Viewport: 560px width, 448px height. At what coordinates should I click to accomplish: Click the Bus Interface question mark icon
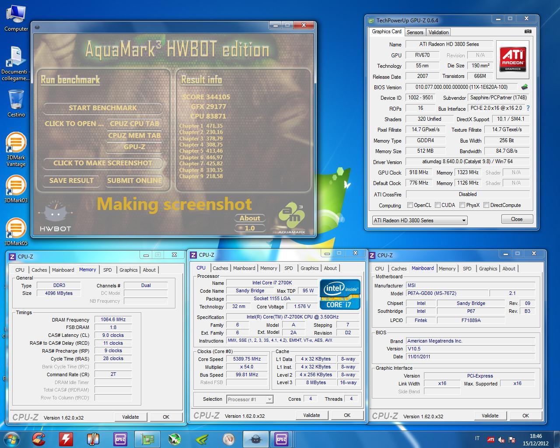528,108
